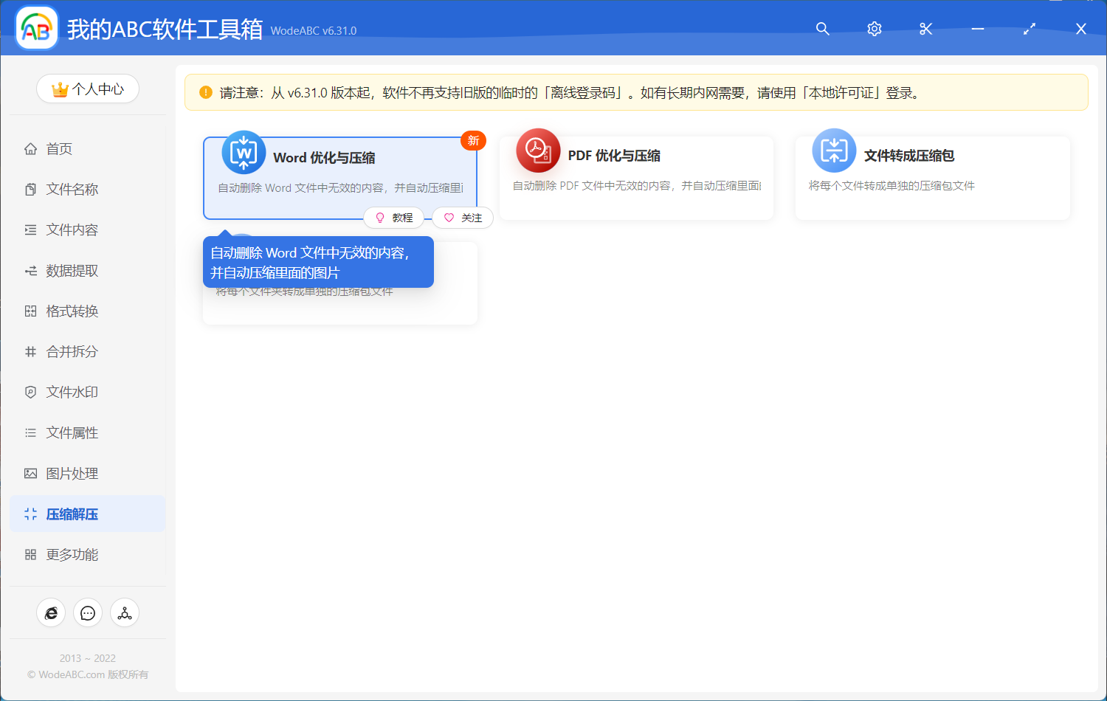
Task: Click the search magnifier icon in the title bar
Action: pos(822,29)
